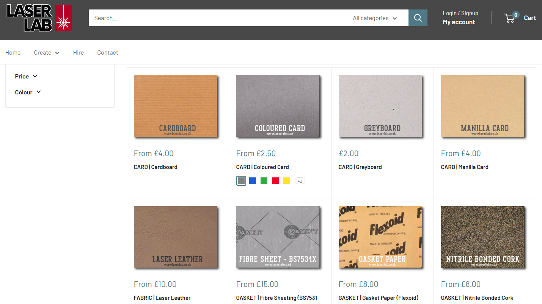Screen dimensions: 542x304
Task: View the Nitrile Bonded Cork image
Action: pyautogui.click(x=483, y=237)
